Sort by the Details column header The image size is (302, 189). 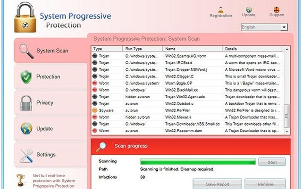[252, 49]
